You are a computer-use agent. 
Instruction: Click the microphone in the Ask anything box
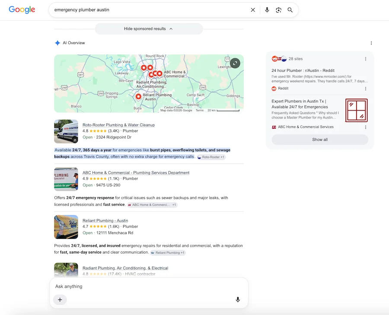(x=238, y=299)
